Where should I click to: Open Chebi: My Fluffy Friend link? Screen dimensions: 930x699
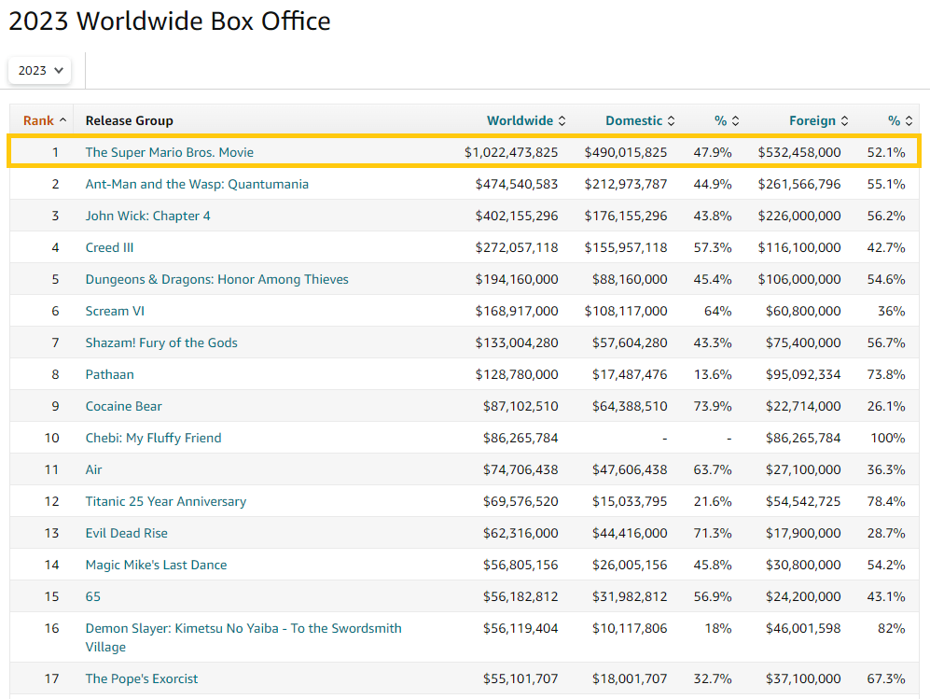pyautogui.click(x=154, y=438)
